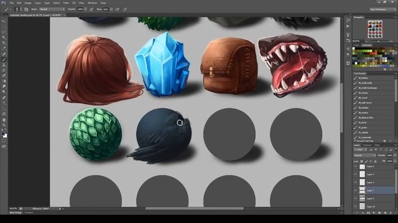Select the Shape tool
The image size is (398, 223).
point(4,114)
